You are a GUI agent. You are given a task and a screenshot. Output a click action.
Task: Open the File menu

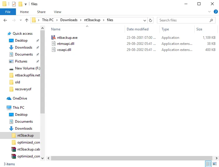tap(8, 12)
